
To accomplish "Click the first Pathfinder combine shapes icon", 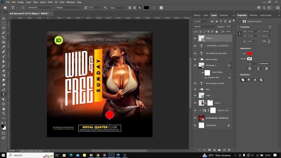I will point(243,80).
